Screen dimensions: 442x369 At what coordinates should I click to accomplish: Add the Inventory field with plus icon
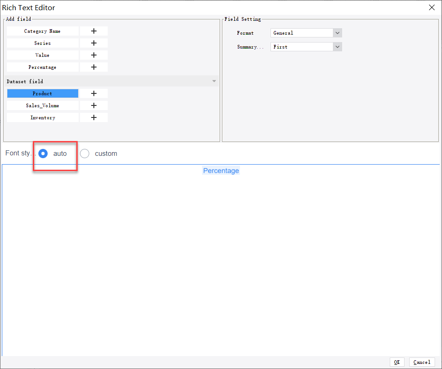tap(93, 117)
